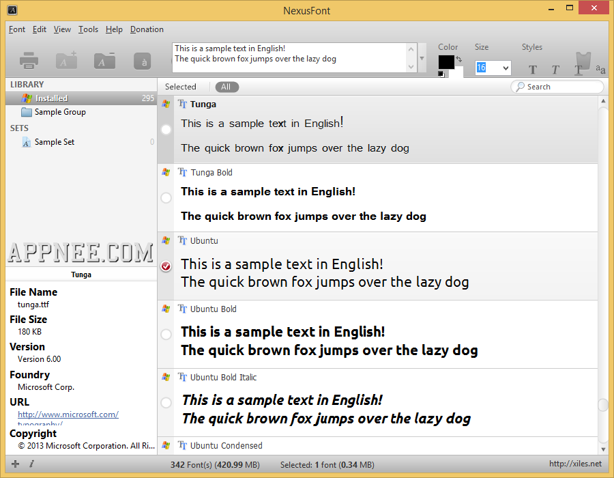Reset colors with the small default-colors icon

(x=441, y=74)
